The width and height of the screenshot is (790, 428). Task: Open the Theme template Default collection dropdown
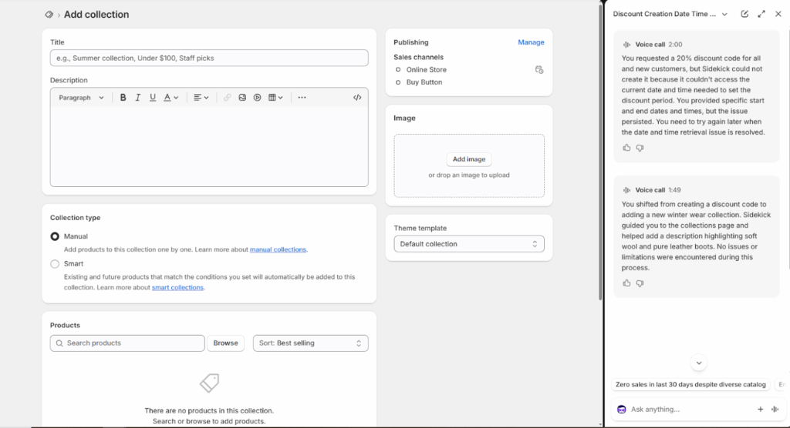[469, 244]
